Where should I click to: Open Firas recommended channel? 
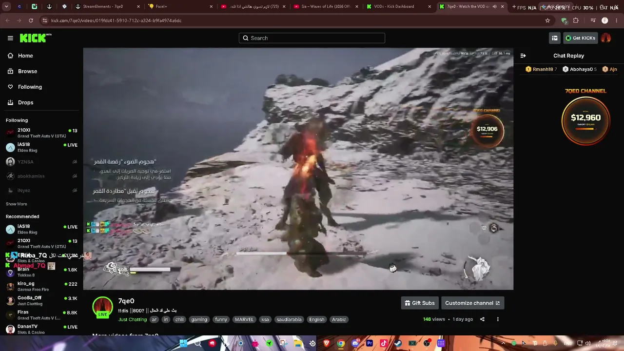[41, 315]
